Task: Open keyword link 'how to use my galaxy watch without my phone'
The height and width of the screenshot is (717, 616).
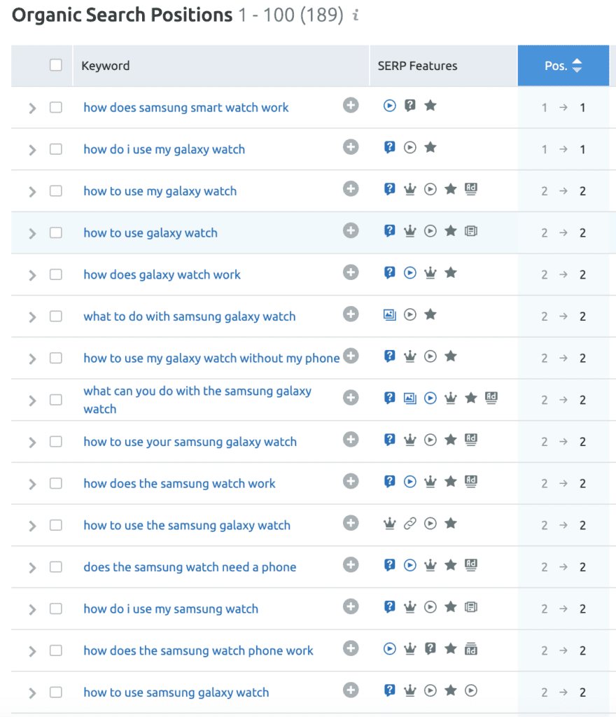Action: 211,358
